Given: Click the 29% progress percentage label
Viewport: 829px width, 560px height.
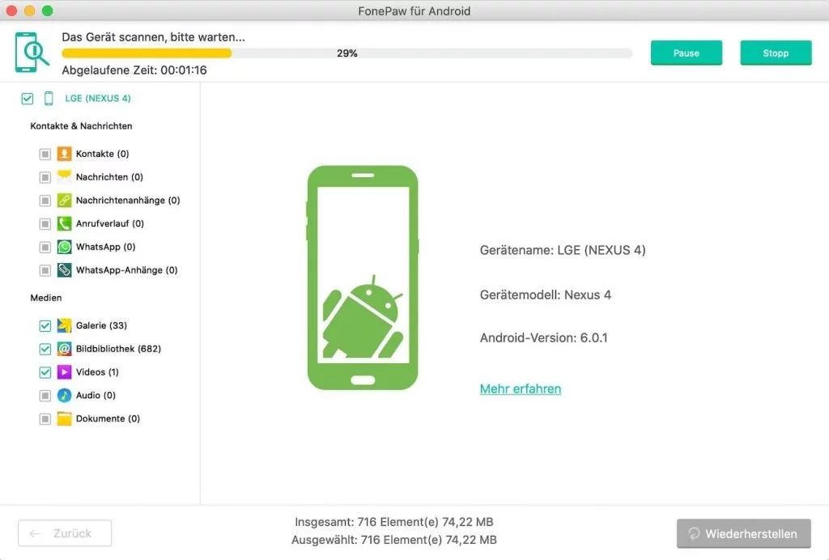Looking at the screenshot, I should click(346, 53).
